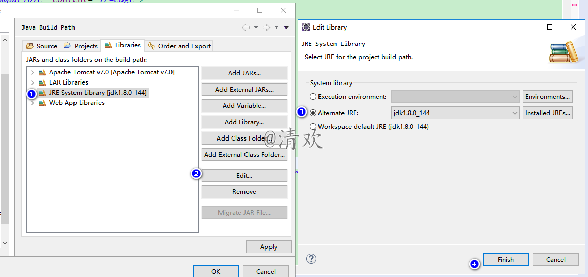Select the Alternate JRE radio button
The height and width of the screenshot is (277, 588).
(313, 113)
